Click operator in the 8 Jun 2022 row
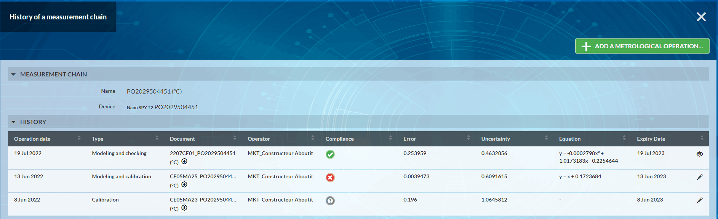Viewport: 718px width, 219px height. [280, 200]
